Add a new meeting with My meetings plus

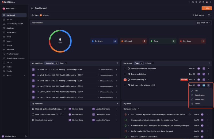(117, 63)
